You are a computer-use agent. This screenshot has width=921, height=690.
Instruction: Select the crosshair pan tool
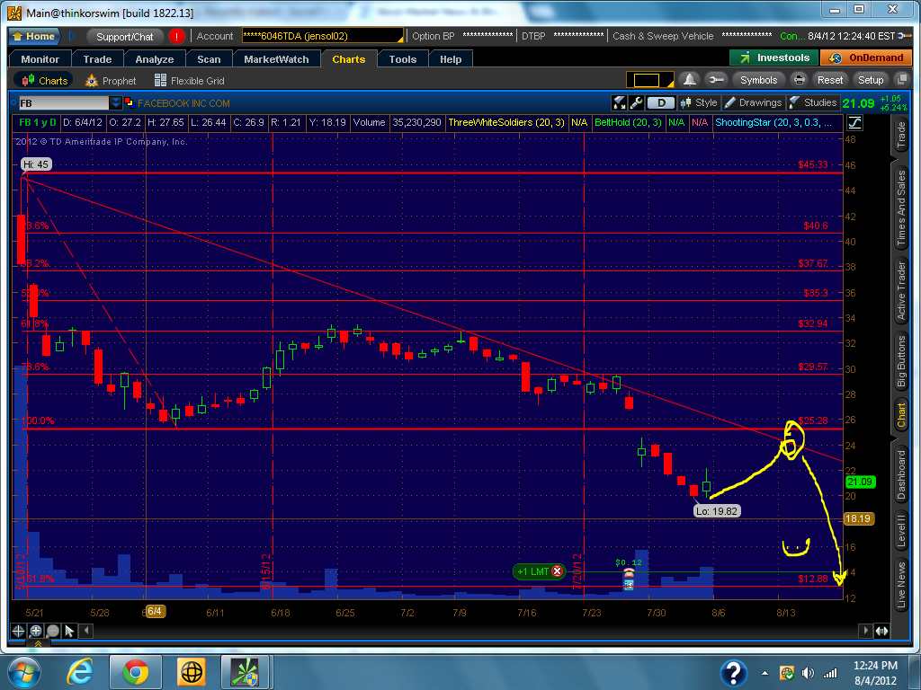[18, 631]
